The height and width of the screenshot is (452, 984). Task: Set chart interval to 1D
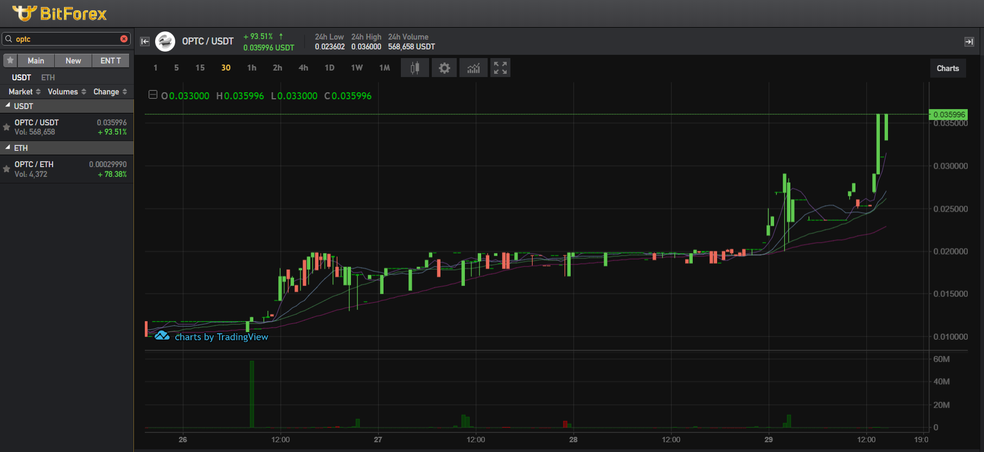tap(329, 68)
